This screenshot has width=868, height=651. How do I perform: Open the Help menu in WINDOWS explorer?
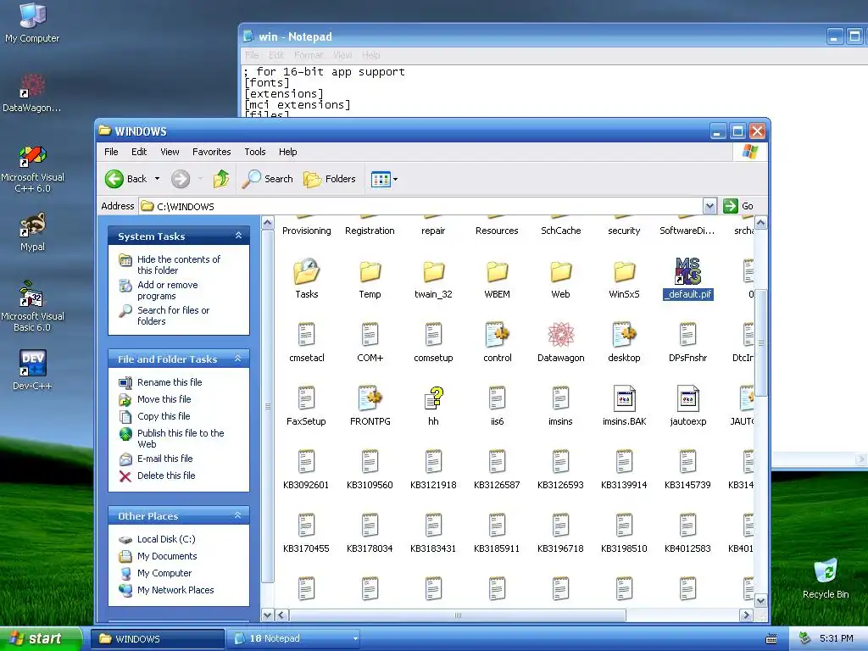(287, 152)
